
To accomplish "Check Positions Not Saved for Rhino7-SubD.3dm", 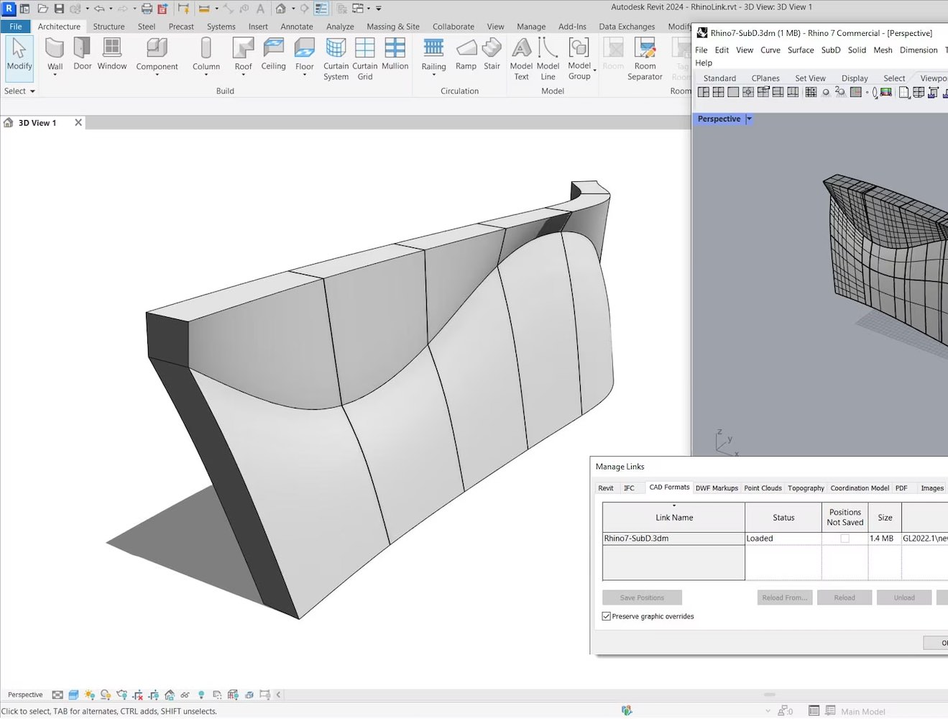I will pos(845,539).
